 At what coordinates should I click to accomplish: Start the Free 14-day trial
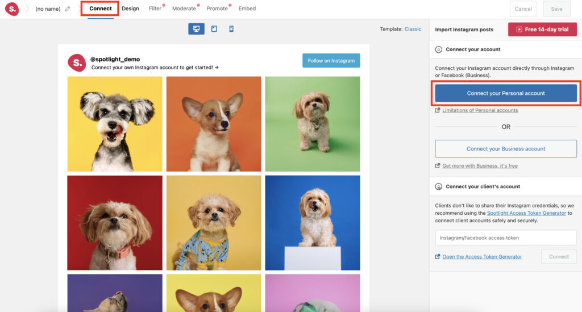(542, 30)
